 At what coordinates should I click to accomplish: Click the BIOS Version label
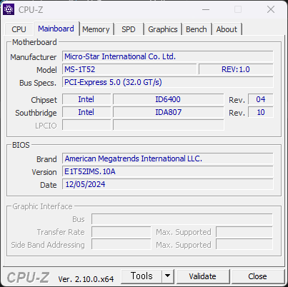44,172
